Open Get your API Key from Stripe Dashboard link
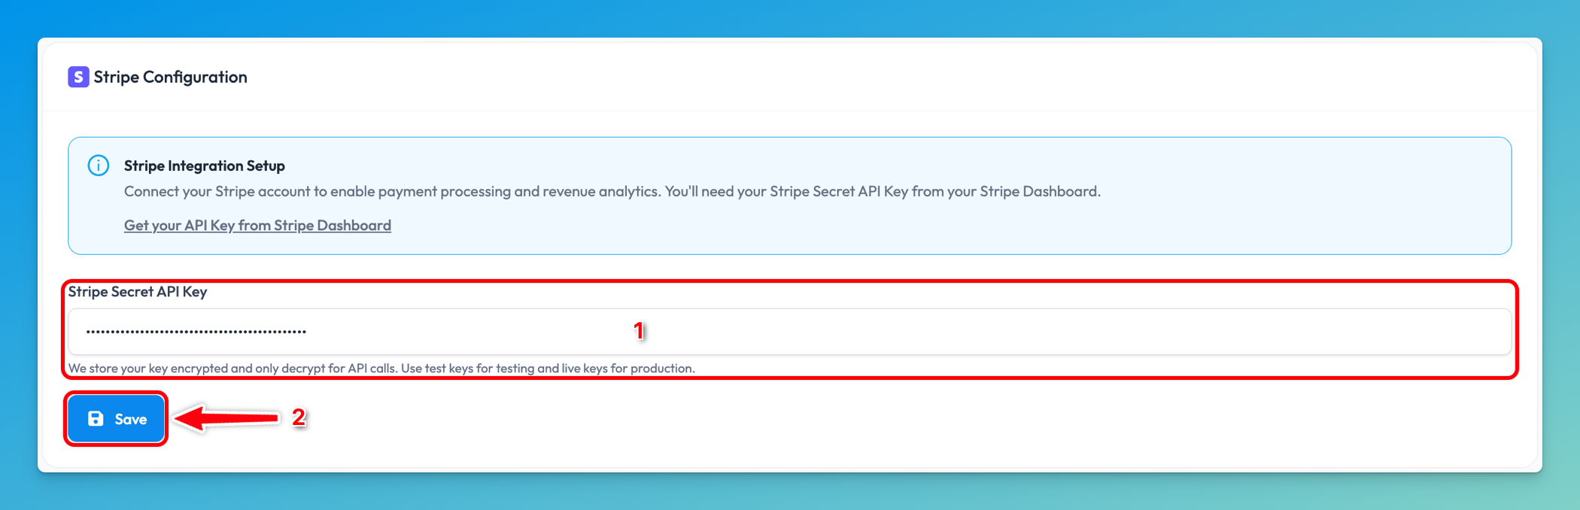The image size is (1580, 510). [257, 225]
